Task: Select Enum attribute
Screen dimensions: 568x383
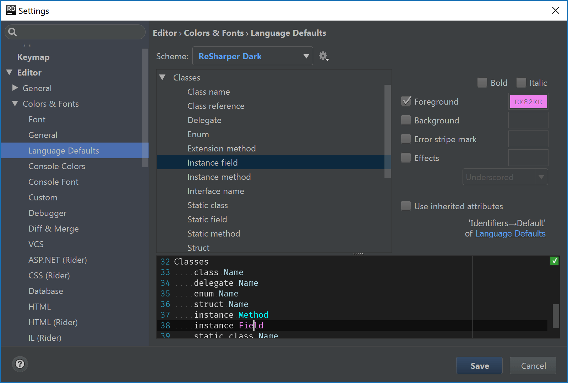Action: [198, 134]
